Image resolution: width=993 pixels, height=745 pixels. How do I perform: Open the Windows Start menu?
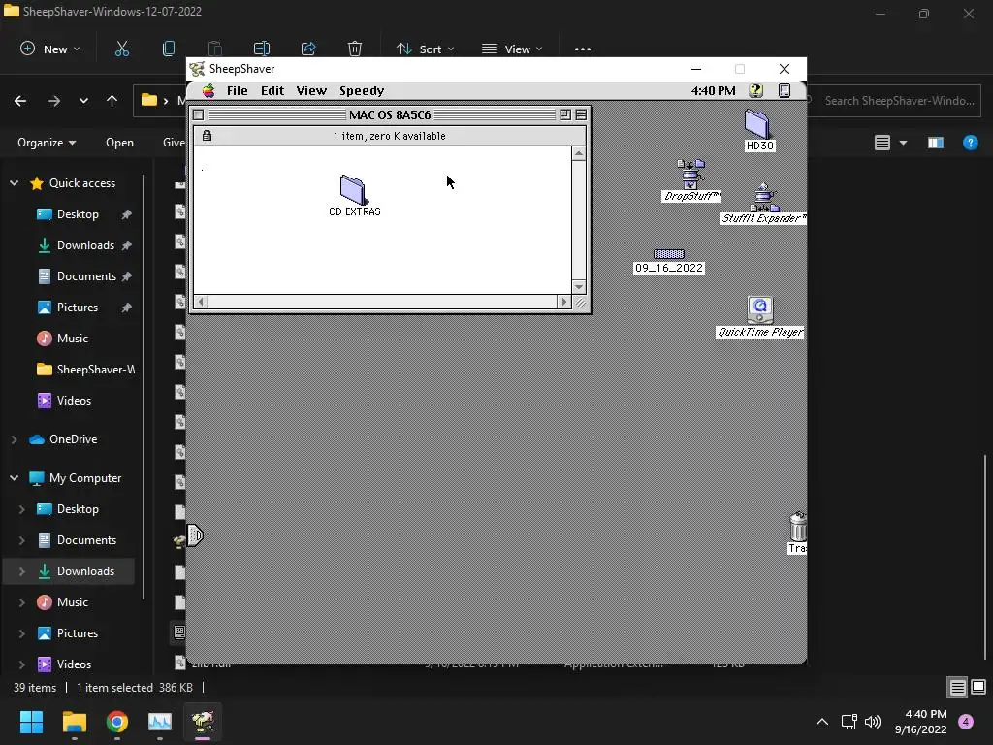(31, 722)
